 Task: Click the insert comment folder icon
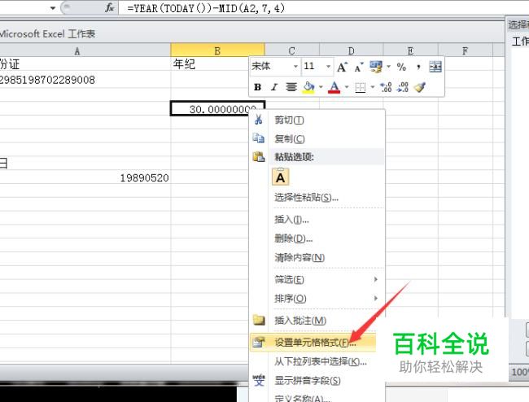(x=259, y=320)
